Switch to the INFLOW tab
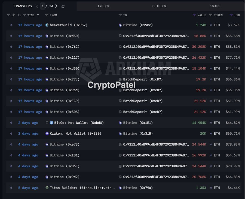Viewport: 245px width, 199px height. 103,6
